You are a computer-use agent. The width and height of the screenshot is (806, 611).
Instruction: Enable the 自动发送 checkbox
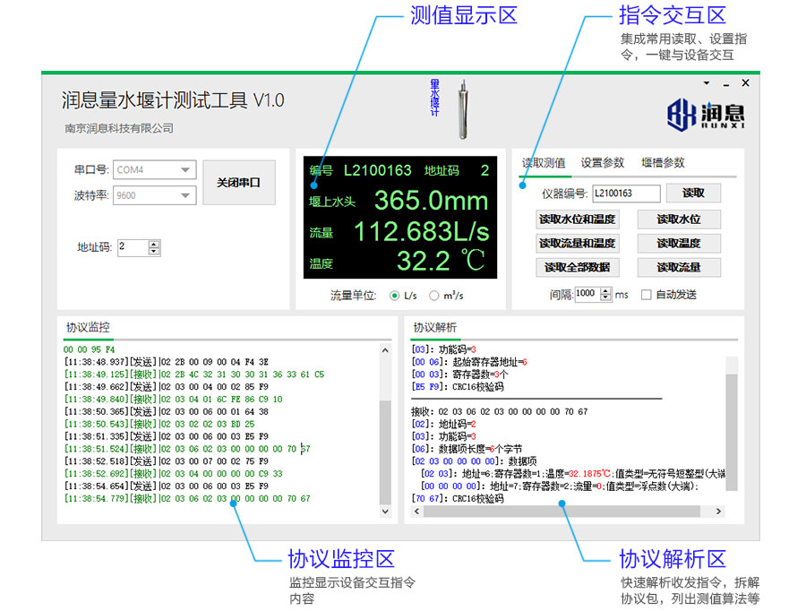[x=646, y=295]
